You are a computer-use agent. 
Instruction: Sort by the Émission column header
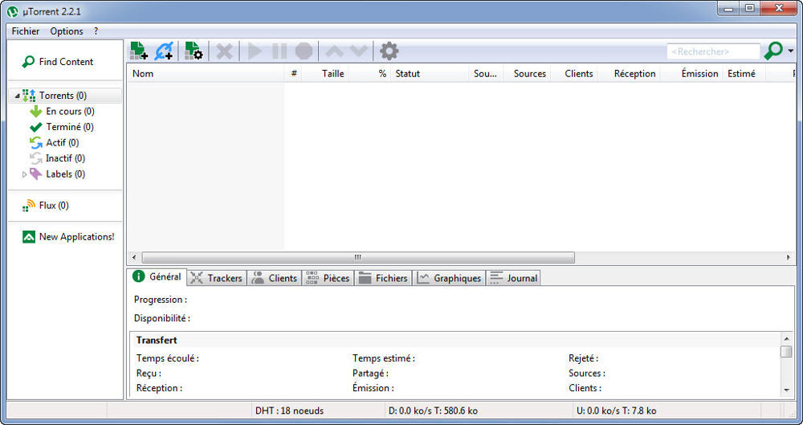click(x=691, y=73)
